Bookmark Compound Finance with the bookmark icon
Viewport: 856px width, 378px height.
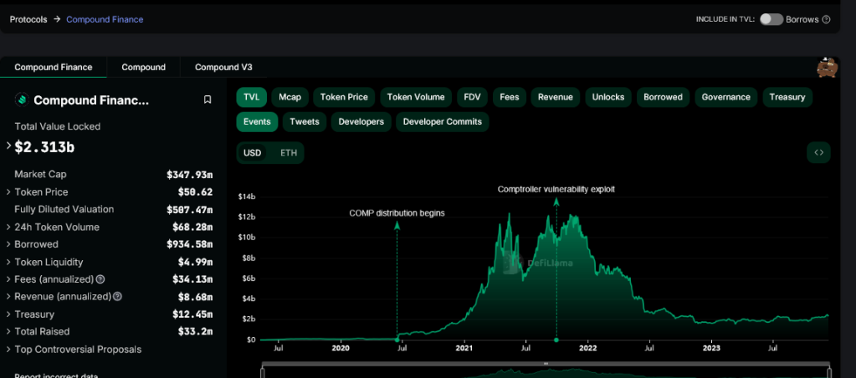click(x=208, y=100)
